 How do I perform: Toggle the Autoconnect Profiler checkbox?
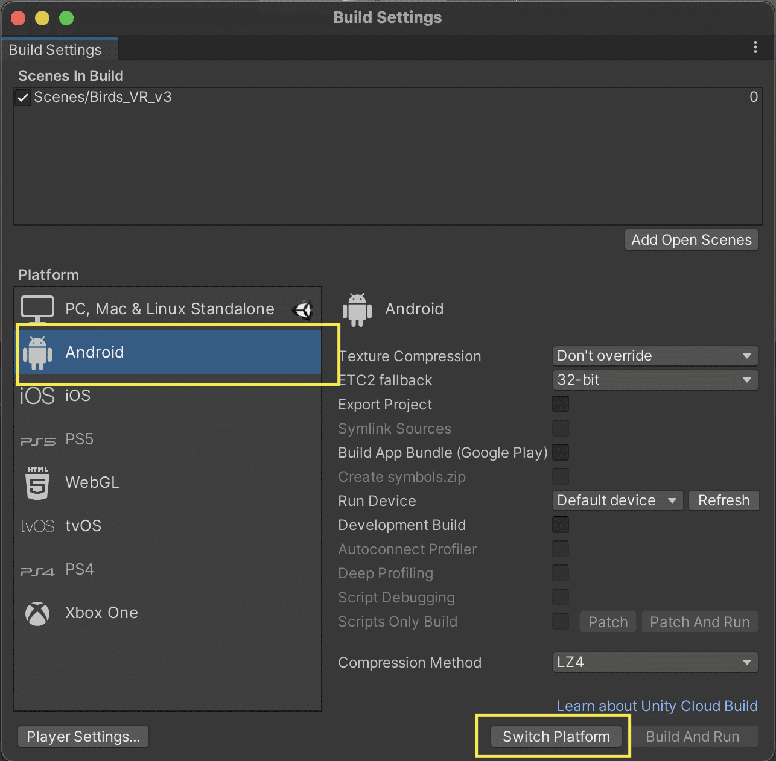coord(561,549)
